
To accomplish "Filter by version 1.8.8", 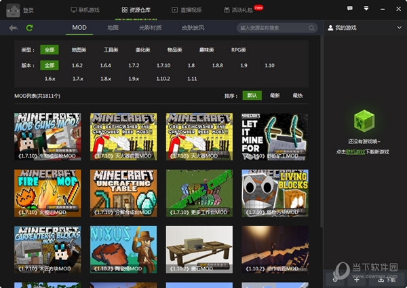I will coord(218,65).
